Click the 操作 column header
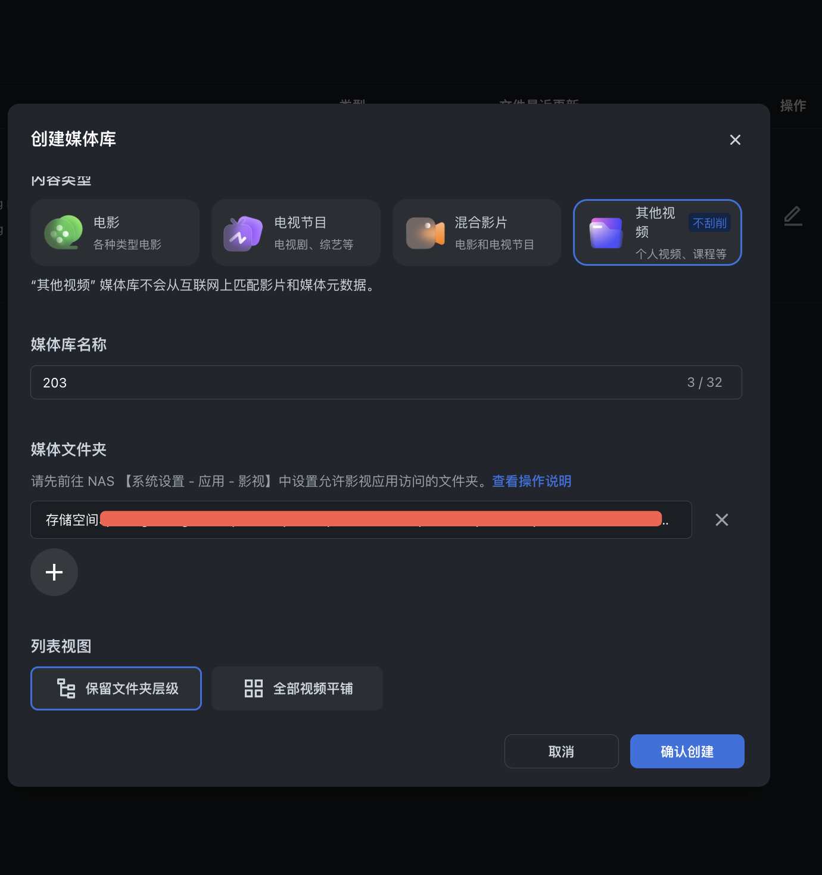Image resolution: width=822 pixels, height=875 pixels. coord(793,106)
